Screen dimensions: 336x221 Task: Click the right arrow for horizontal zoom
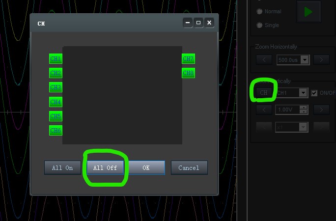tap(321, 60)
